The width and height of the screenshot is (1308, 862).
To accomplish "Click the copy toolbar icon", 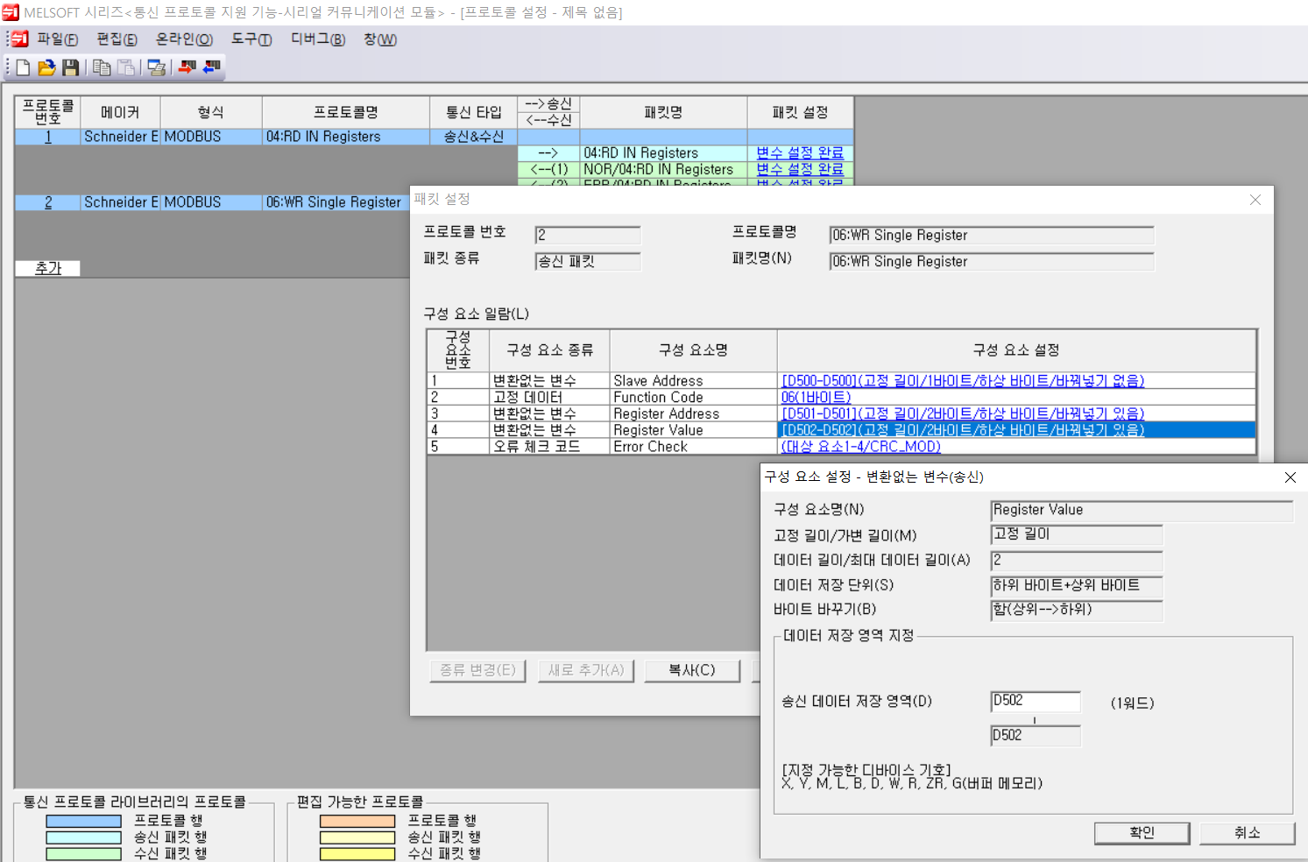I will pos(102,67).
